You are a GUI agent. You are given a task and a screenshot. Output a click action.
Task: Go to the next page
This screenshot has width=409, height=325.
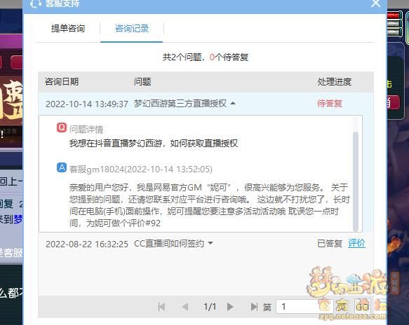tap(230, 307)
